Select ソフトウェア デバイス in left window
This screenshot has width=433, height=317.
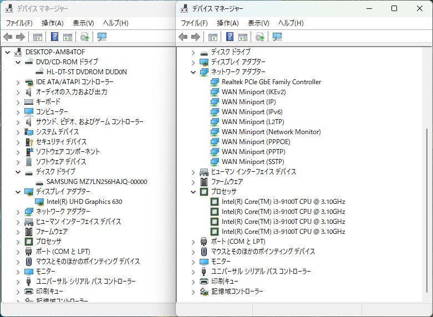coord(61,162)
